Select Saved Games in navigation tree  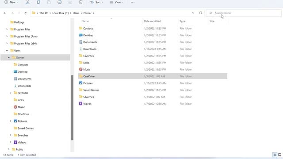click(x=24, y=128)
